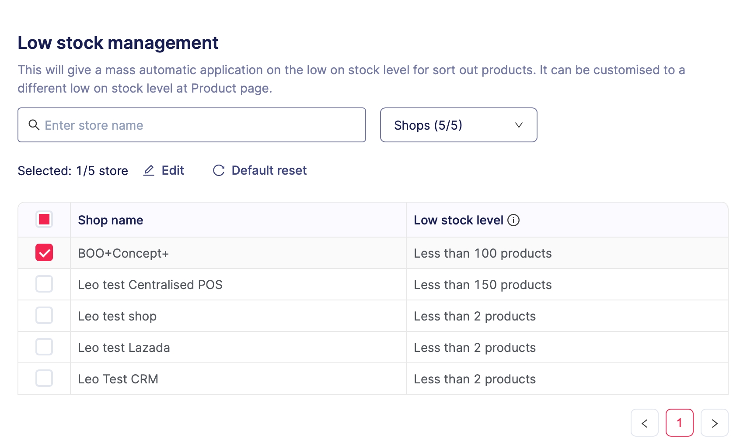Uncheck the BOO+Concept+ shop checkbox
Screen dimensions: 747x448
(x=44, y=252)
